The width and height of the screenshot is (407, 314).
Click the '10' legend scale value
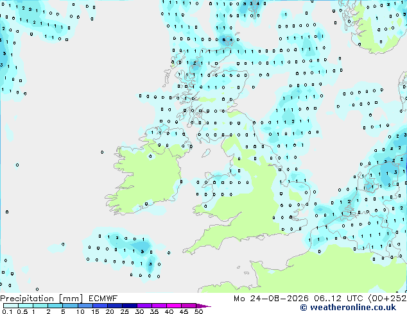click(x=80, y=311)
